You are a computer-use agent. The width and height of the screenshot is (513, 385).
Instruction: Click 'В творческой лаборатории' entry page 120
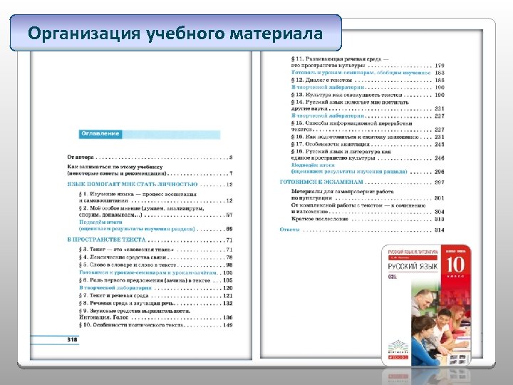(156, 288)
